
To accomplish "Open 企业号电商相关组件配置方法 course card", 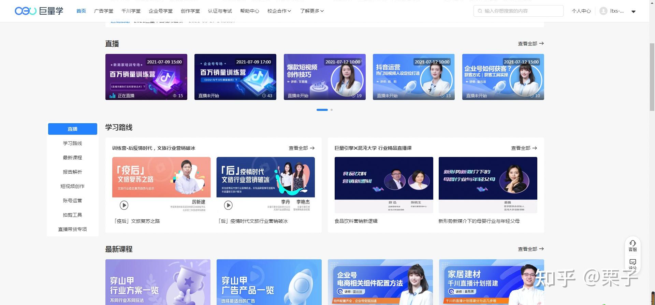I will (x=380, y=282).
